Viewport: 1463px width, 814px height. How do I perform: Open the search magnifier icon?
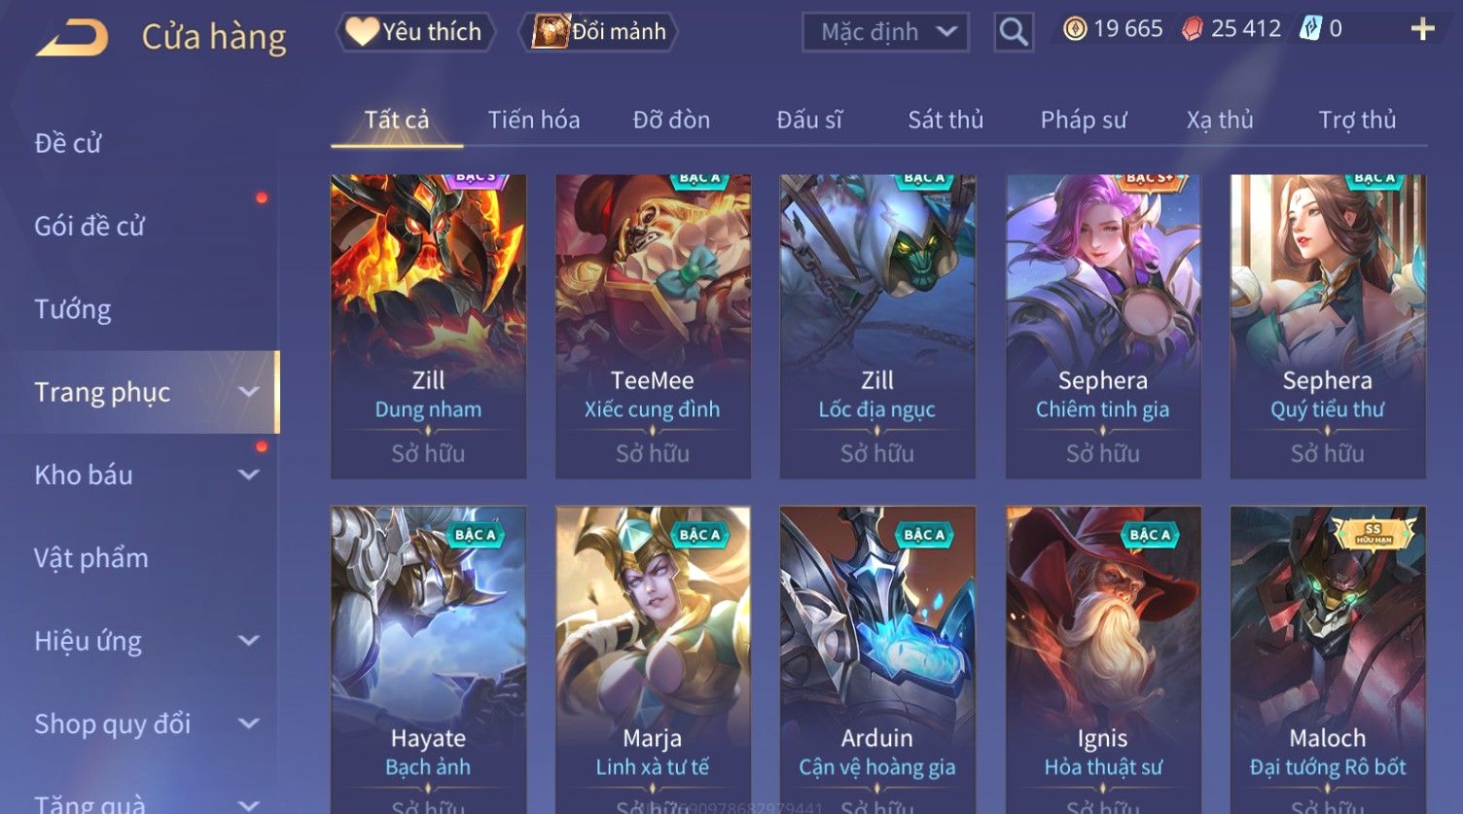(1013, 32)
